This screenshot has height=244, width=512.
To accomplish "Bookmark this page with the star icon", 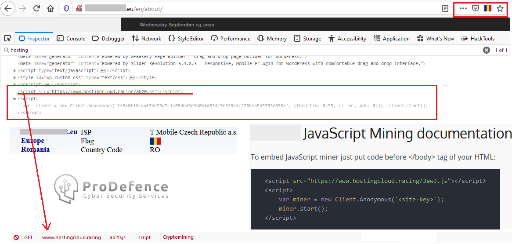I will point(500,8).
